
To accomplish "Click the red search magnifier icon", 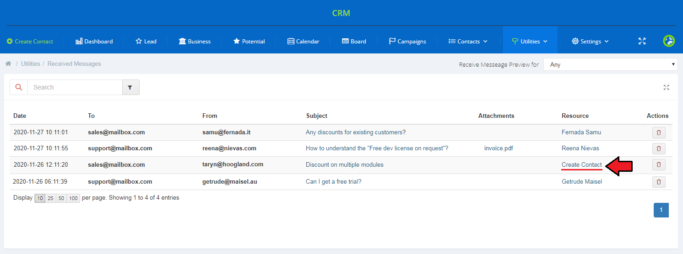I will pyautogui.click(x=19, y=87).
